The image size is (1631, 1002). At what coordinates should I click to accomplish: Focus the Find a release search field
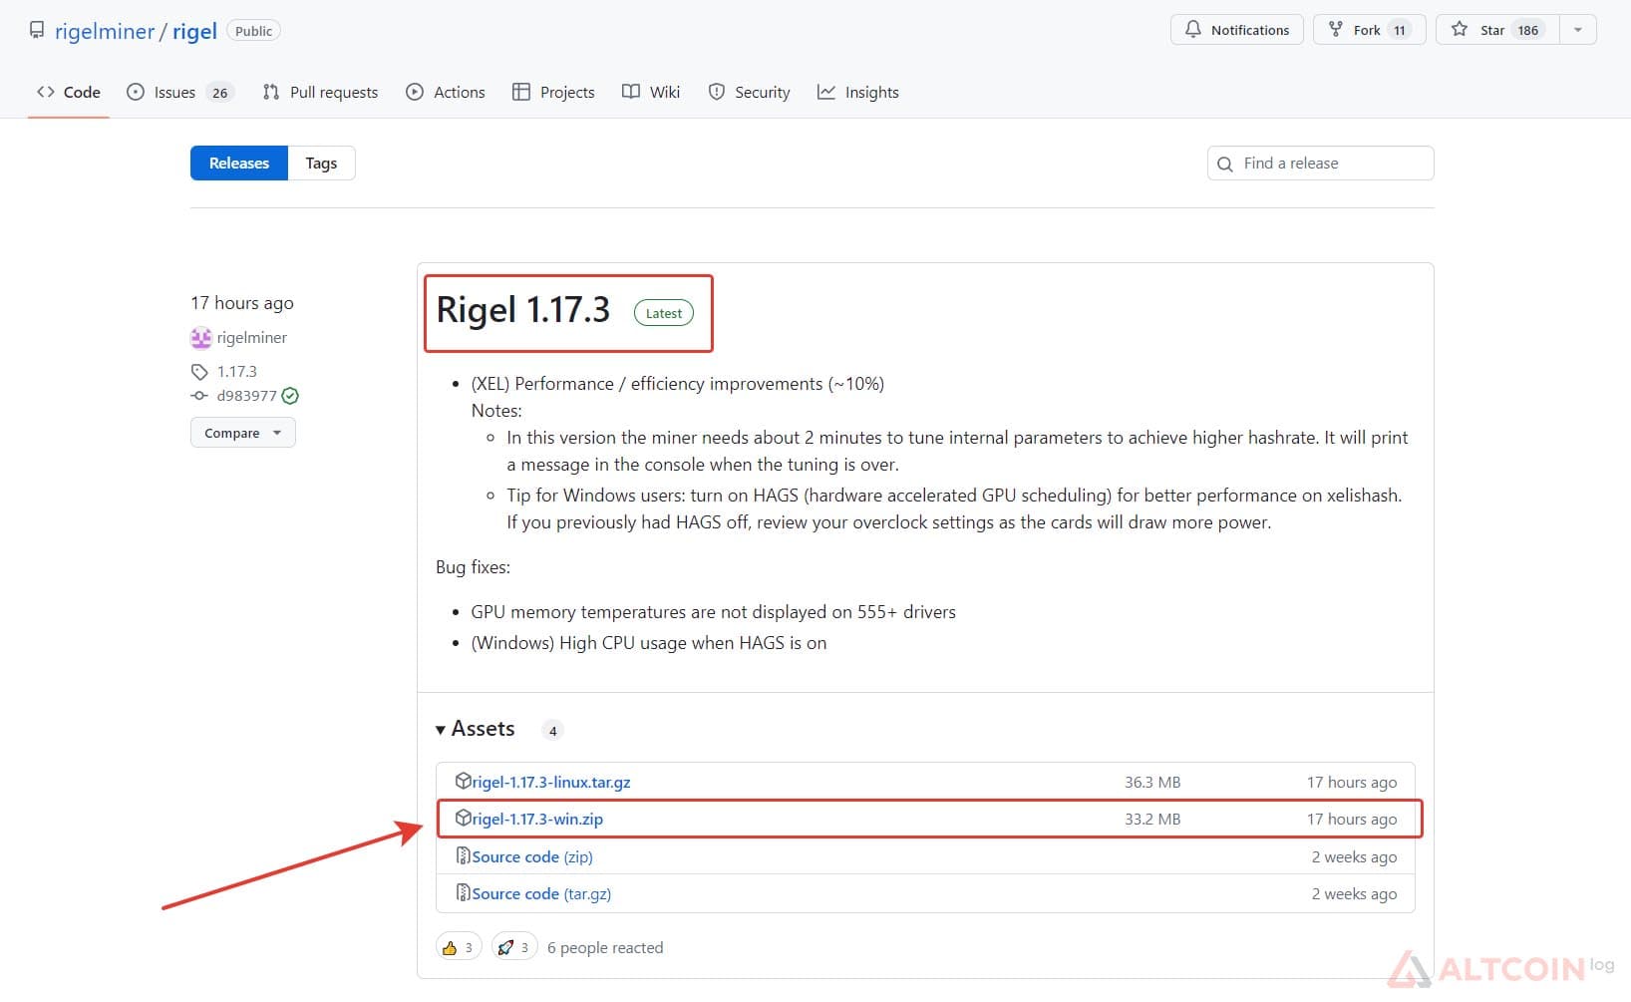1320,163
